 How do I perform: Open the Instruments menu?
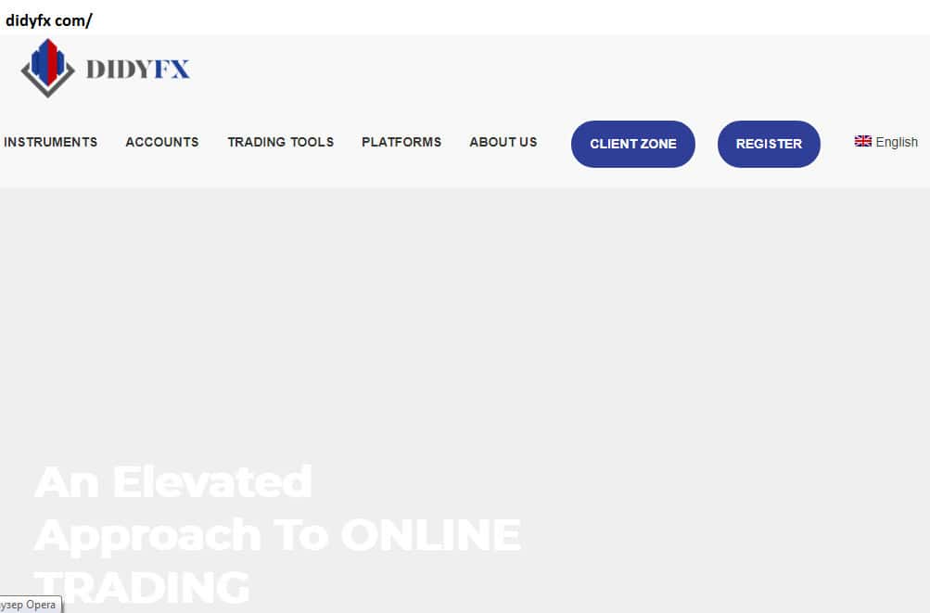[50, 143]
